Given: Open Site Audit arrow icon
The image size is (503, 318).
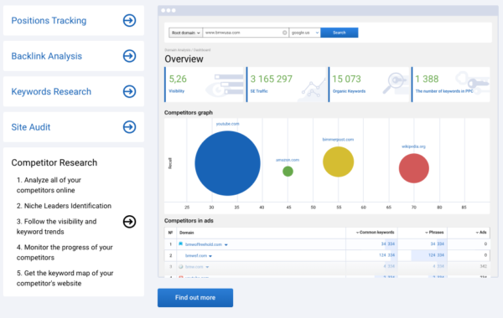Looking at the screenshot, I should (129, 127).
